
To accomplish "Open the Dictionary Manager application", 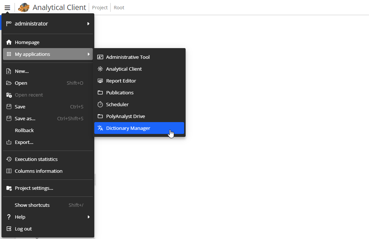I will (128, 128).
